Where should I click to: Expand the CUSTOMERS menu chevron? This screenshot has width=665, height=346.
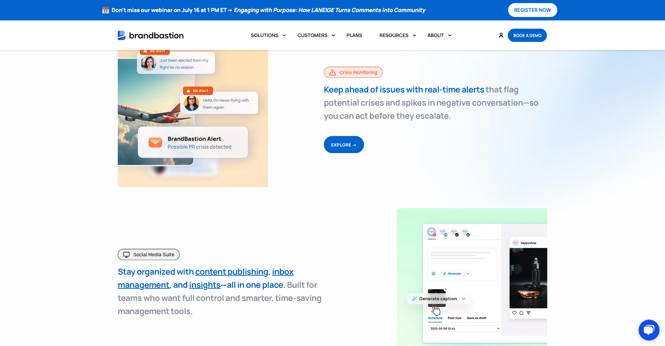click(x=333, y=35)
